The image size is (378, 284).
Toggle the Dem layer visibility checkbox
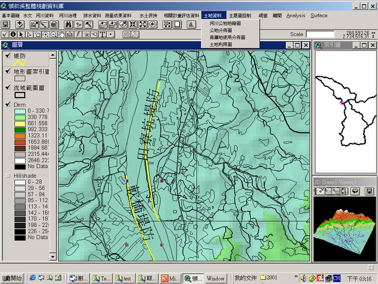point(7,104)
